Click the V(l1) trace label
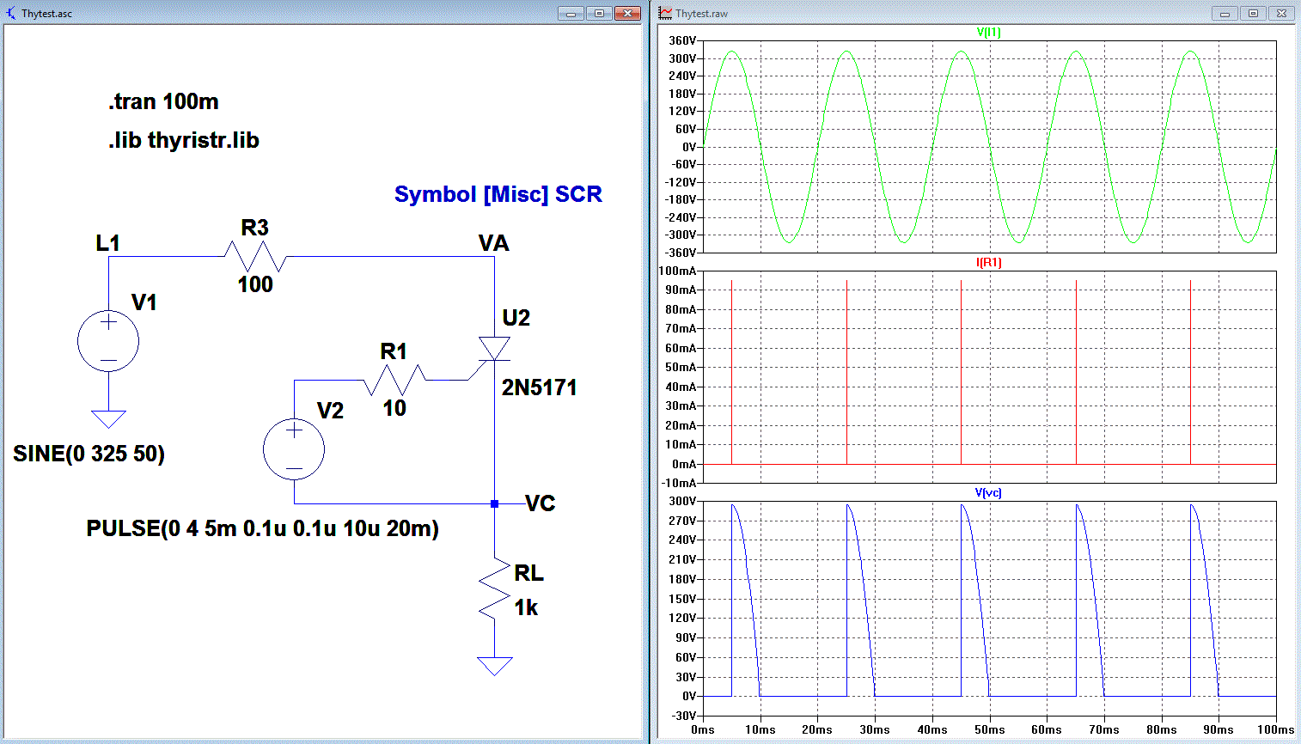This screenshot has height=744, width=1301. point(989,32)
